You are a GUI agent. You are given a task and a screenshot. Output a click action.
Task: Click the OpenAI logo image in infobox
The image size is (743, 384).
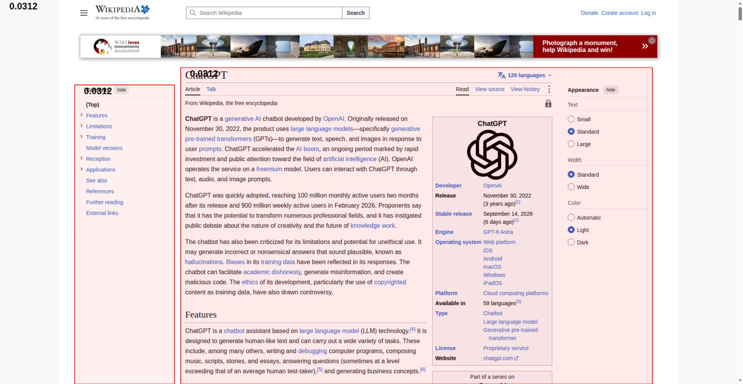(x=492, y=155)
